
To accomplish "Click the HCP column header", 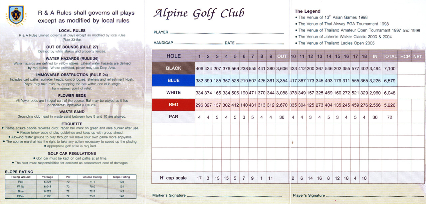I will [405, 56].
